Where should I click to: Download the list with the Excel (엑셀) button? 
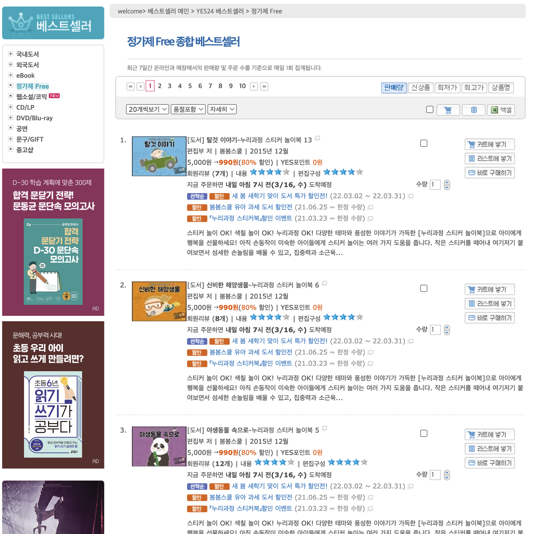coord(501,110)
